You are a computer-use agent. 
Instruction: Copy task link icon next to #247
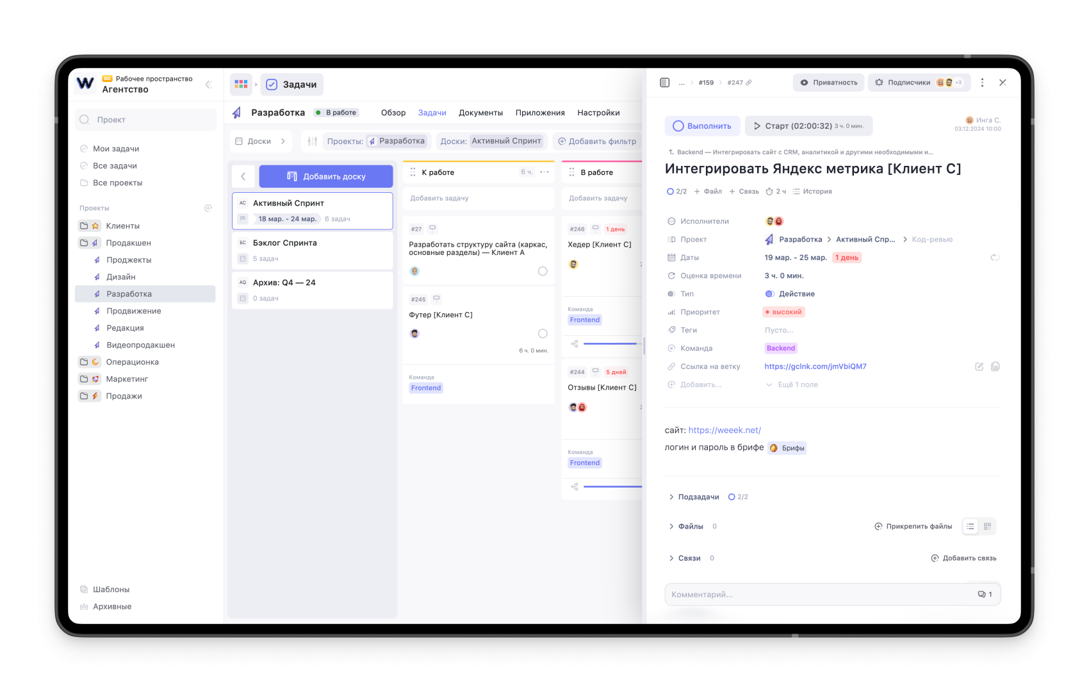(749, 83)
